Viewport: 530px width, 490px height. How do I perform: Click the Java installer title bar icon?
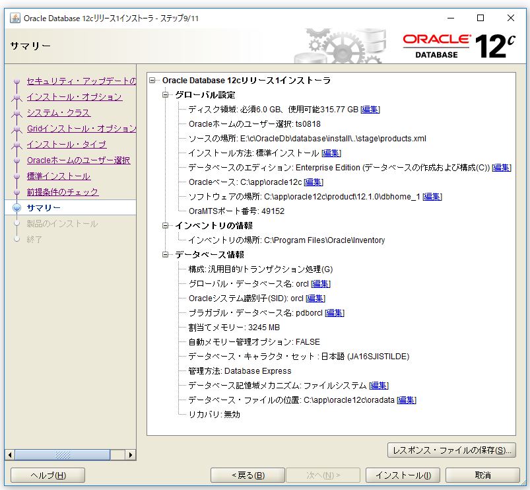coord(15,18)
